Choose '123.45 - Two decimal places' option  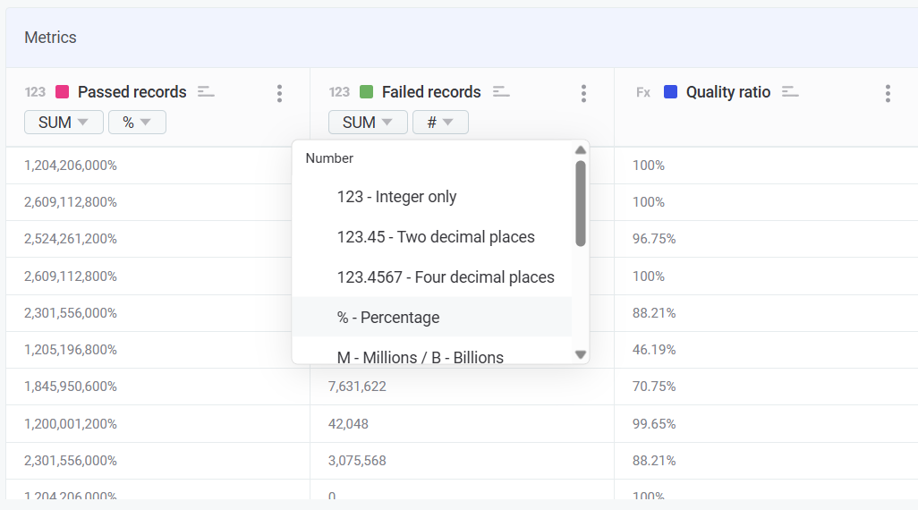[436, 237]
